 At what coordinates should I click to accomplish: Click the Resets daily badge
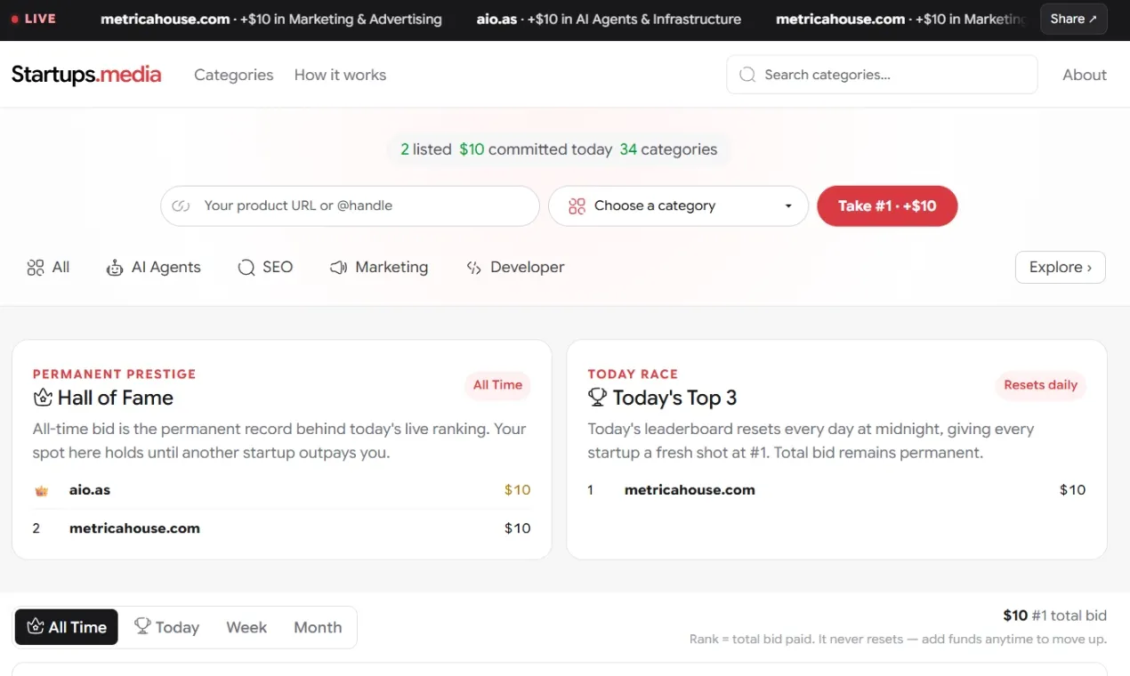click(1040, 385)
